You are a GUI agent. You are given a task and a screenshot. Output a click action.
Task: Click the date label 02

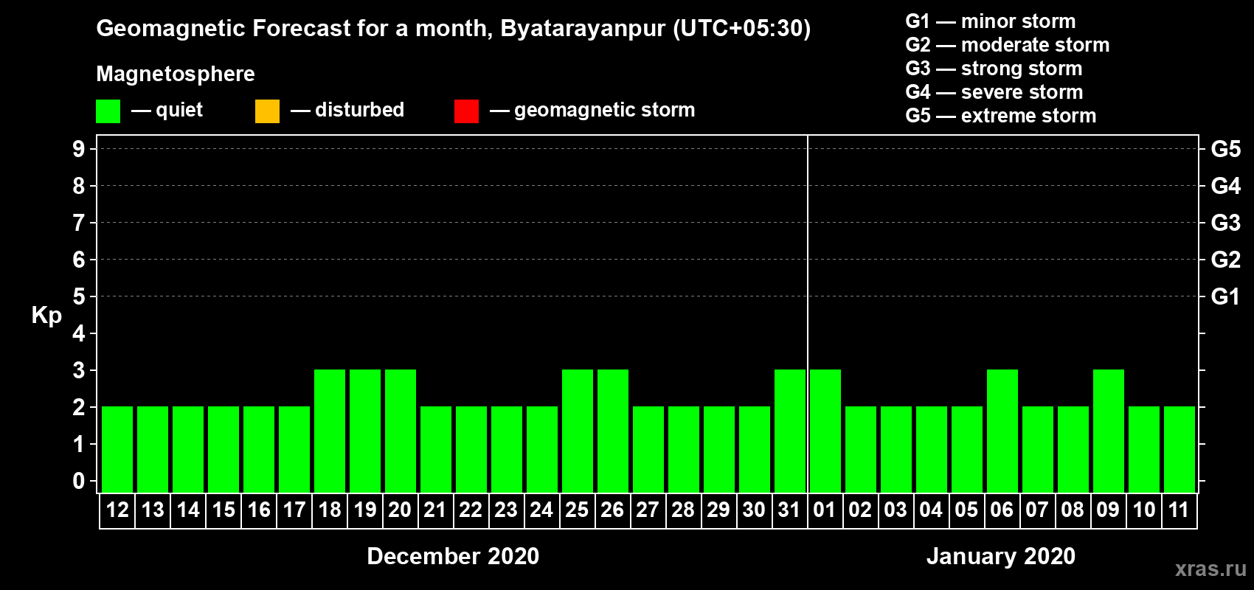[x=860, y=510]
